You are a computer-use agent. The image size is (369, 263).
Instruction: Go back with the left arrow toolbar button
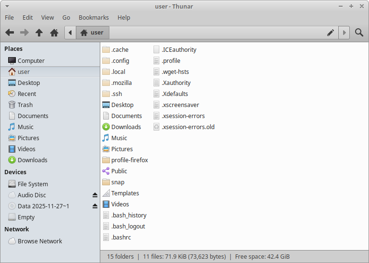(10, 33)
